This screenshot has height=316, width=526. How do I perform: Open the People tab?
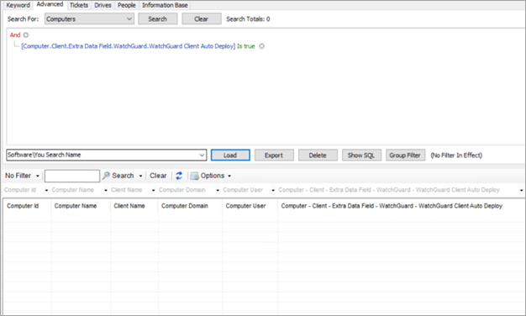[127, 5]
